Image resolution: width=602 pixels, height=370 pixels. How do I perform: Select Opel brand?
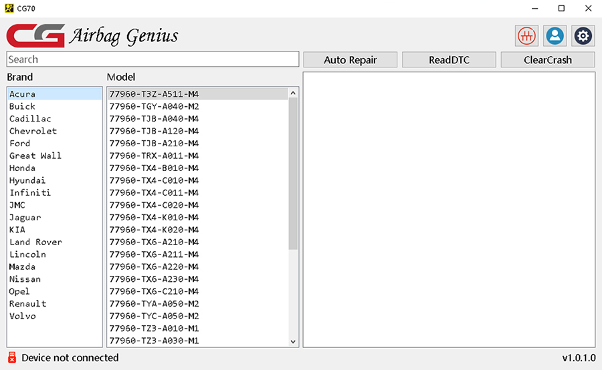tap(55, 291)
